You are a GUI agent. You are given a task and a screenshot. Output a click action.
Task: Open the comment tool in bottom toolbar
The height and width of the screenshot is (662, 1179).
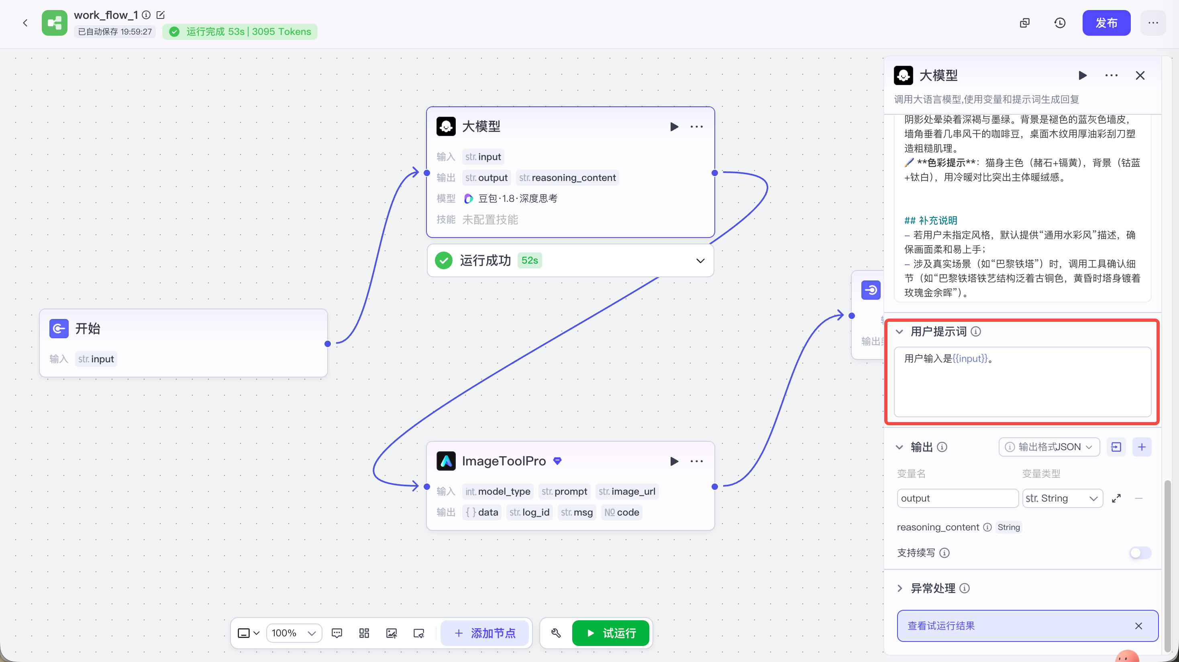337,633
